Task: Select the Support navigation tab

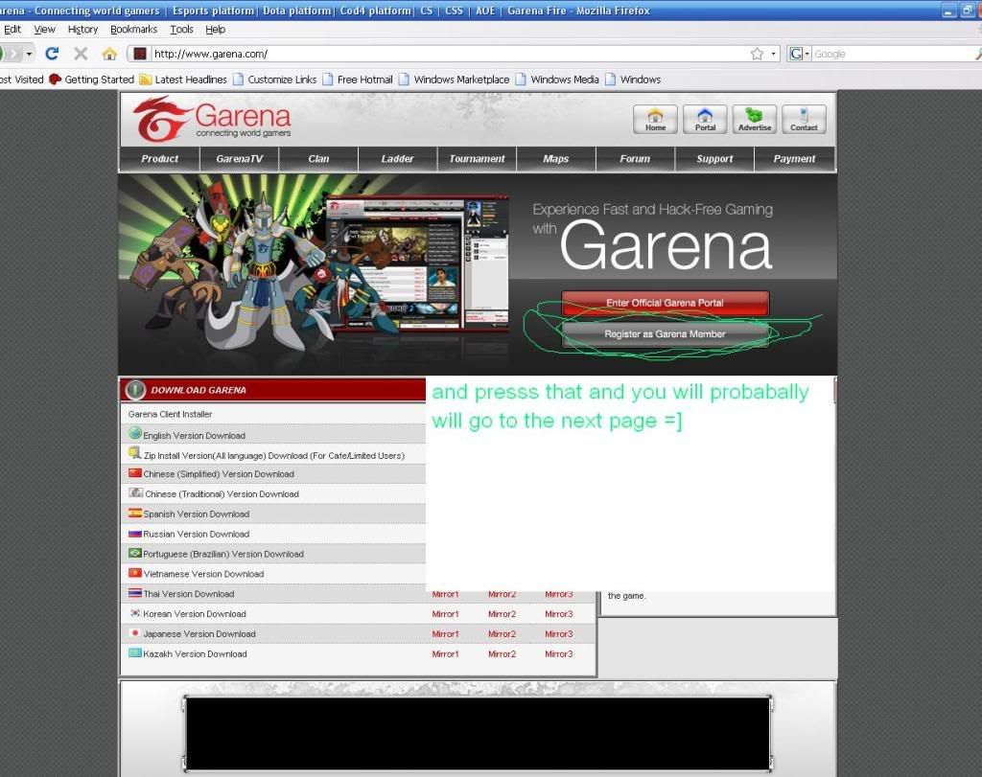Action: coord(714,159)
